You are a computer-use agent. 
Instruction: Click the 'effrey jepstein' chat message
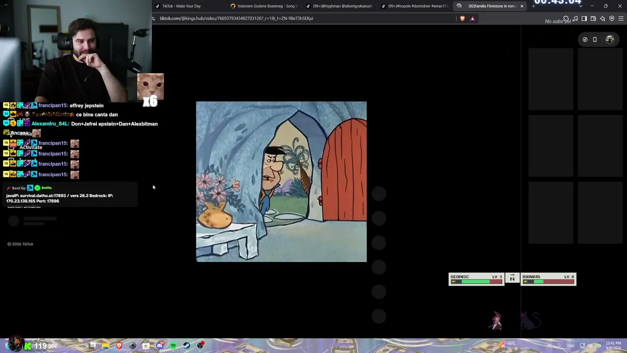[87, 106]
